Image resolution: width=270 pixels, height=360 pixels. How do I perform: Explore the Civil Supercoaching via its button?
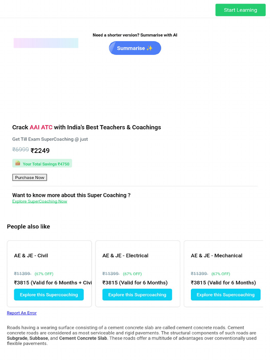[49, 295]
